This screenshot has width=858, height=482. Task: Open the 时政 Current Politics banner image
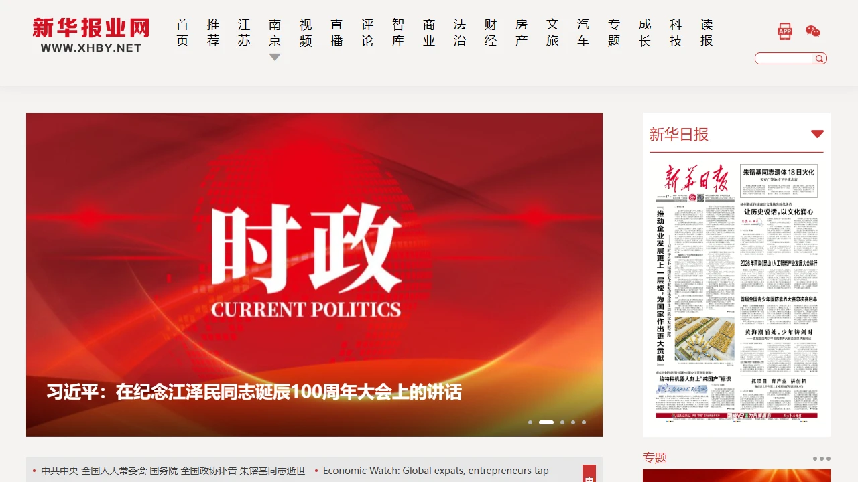click(x=314, y=275)
